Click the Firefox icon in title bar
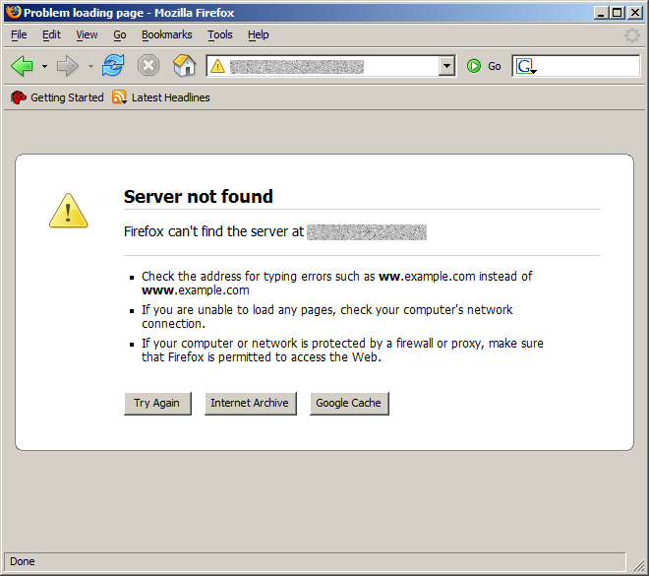This screenshot has height=576, width=649. pos(13,12)
